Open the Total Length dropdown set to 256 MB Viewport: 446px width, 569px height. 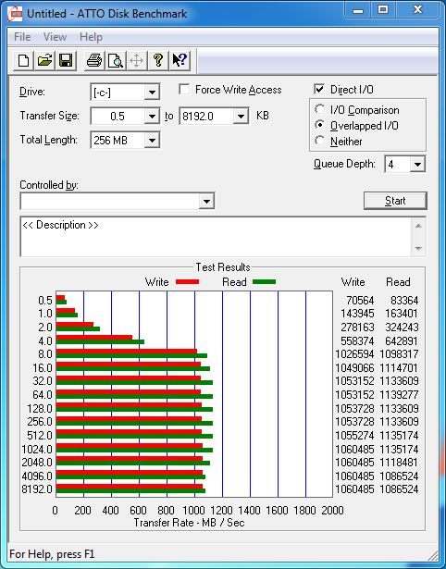tap(152, 141)
